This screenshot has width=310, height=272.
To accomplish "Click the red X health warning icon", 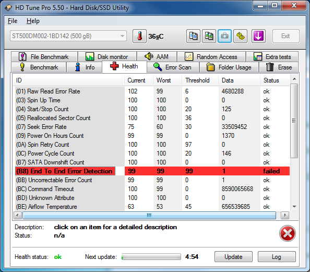I will point(287,233).
